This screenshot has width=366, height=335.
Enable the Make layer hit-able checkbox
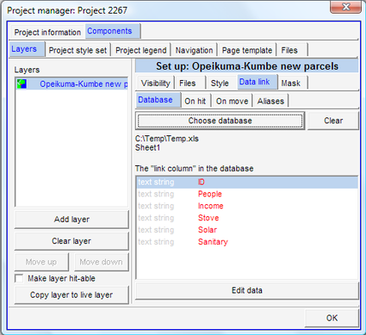tap(19, 278)
